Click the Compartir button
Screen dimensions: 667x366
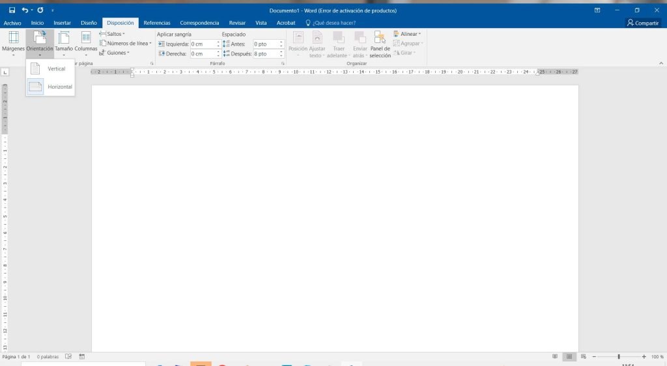[642, 23]
